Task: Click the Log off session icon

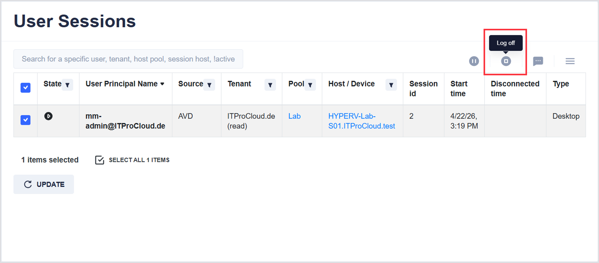Action: [x=506, y=61]
